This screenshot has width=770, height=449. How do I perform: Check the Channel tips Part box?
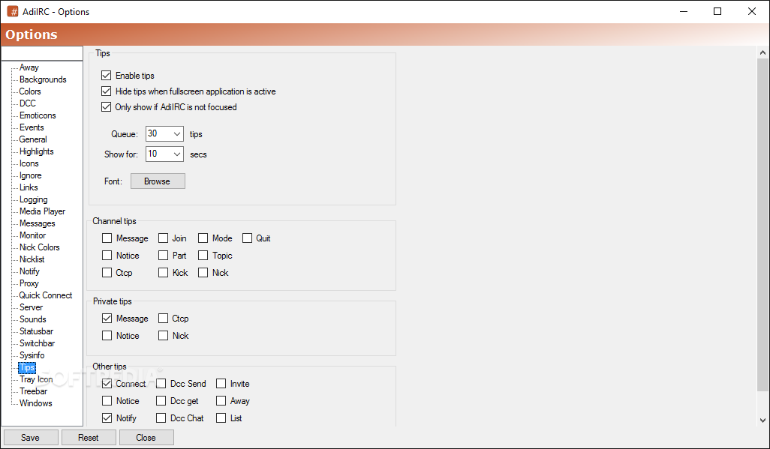point(163,256)
